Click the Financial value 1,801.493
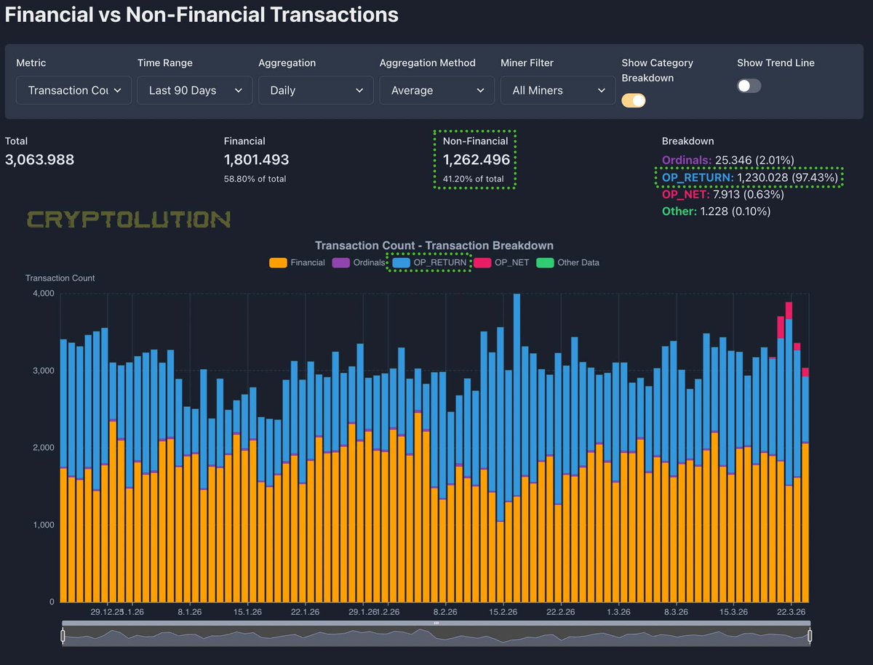This screenshot has width=873, height=665. (x=257, y=160)
